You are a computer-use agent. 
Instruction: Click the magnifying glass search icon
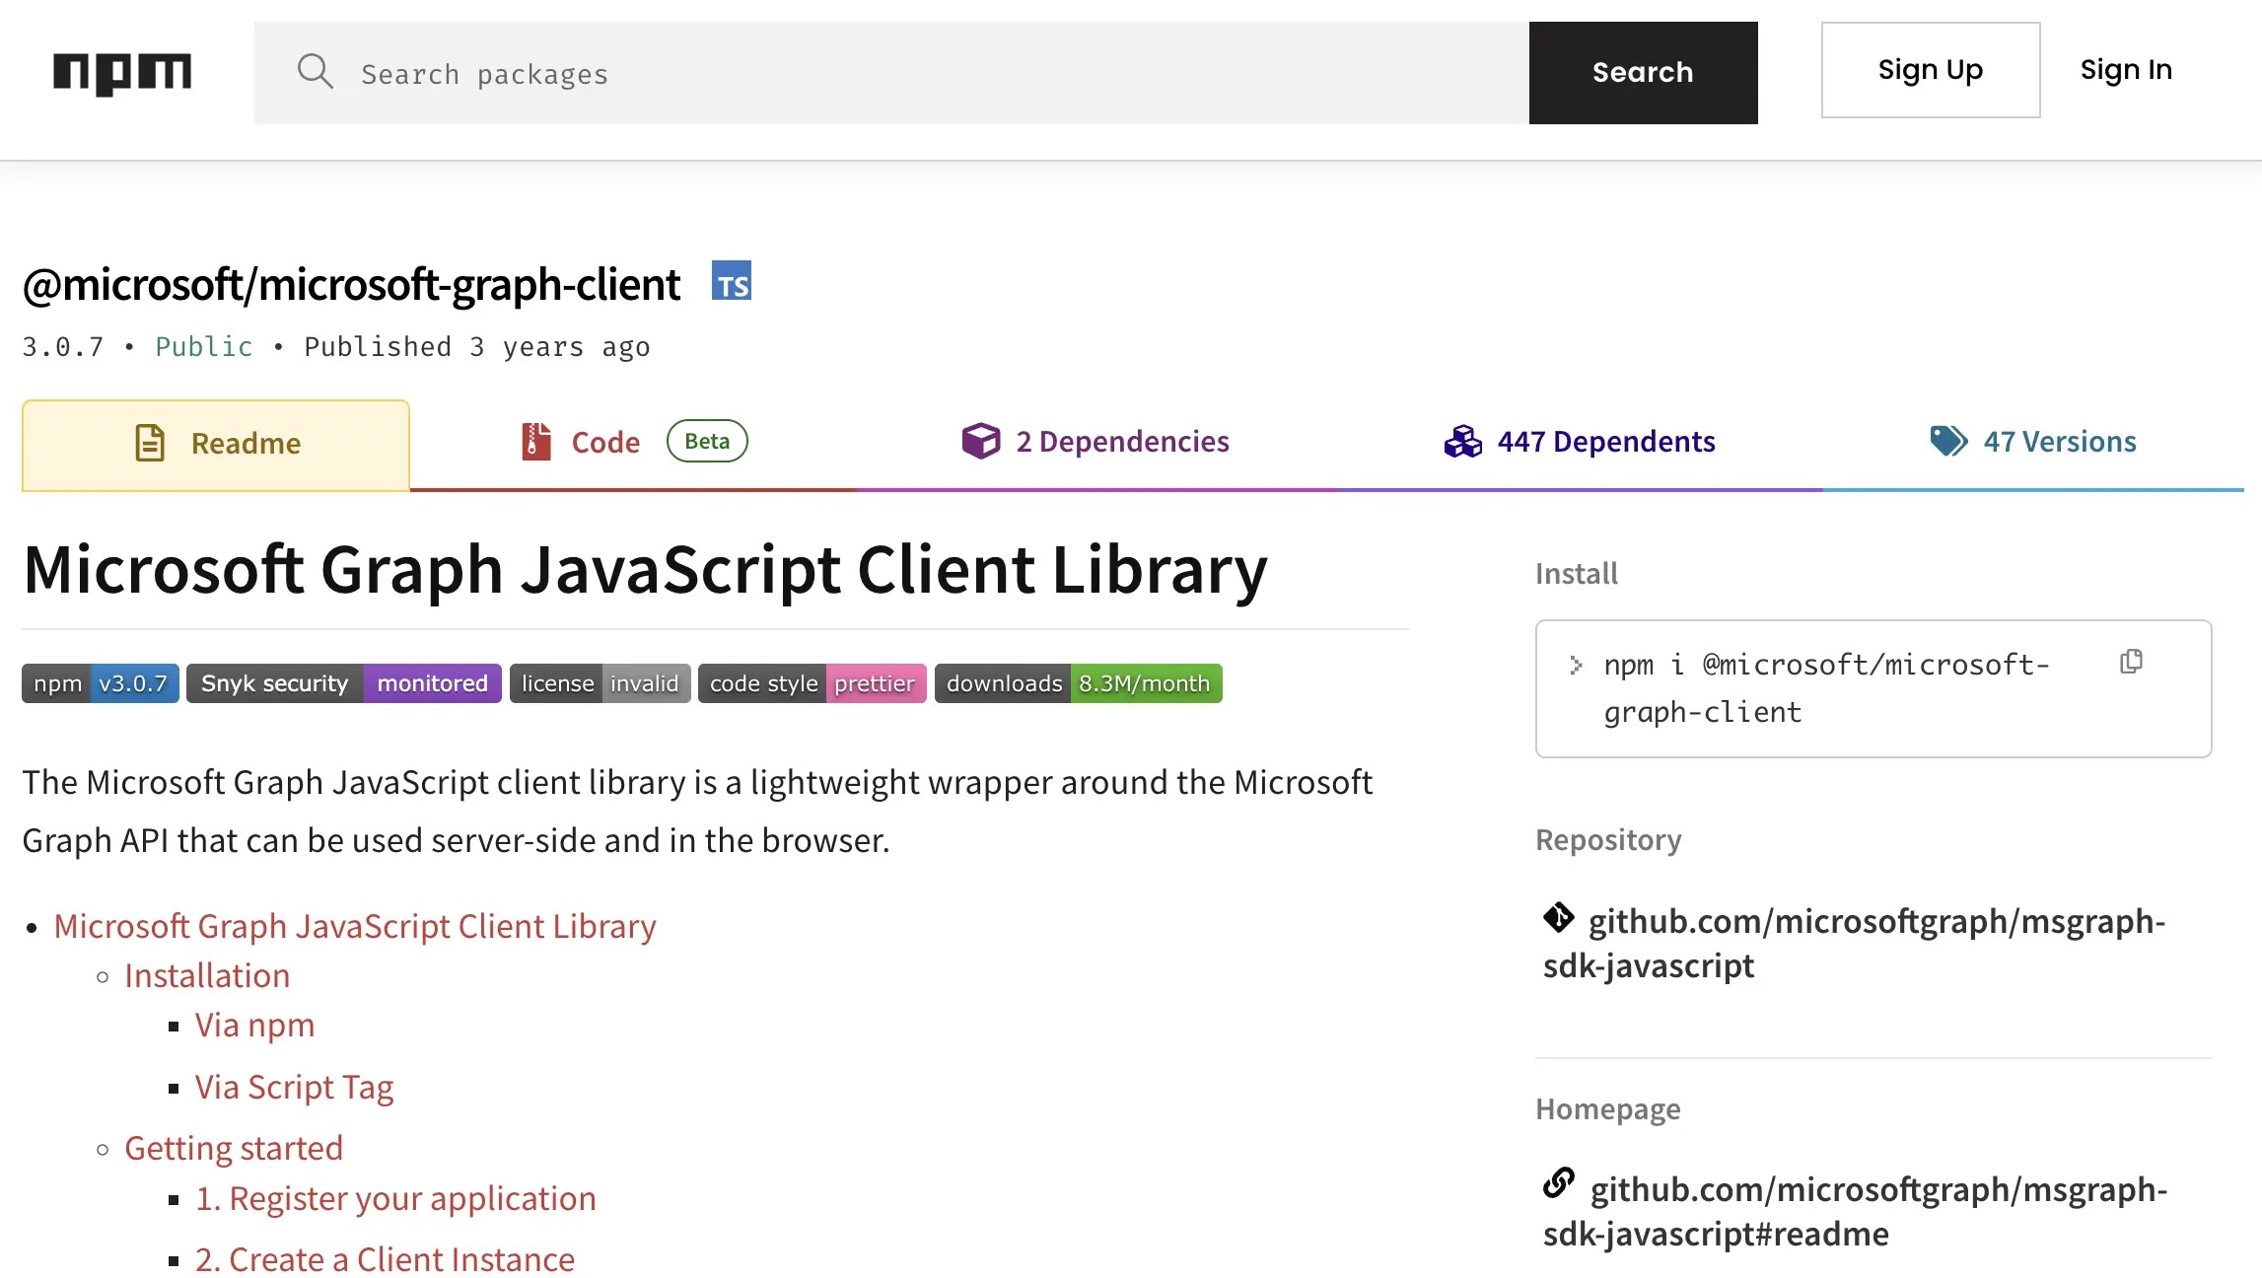316,72
